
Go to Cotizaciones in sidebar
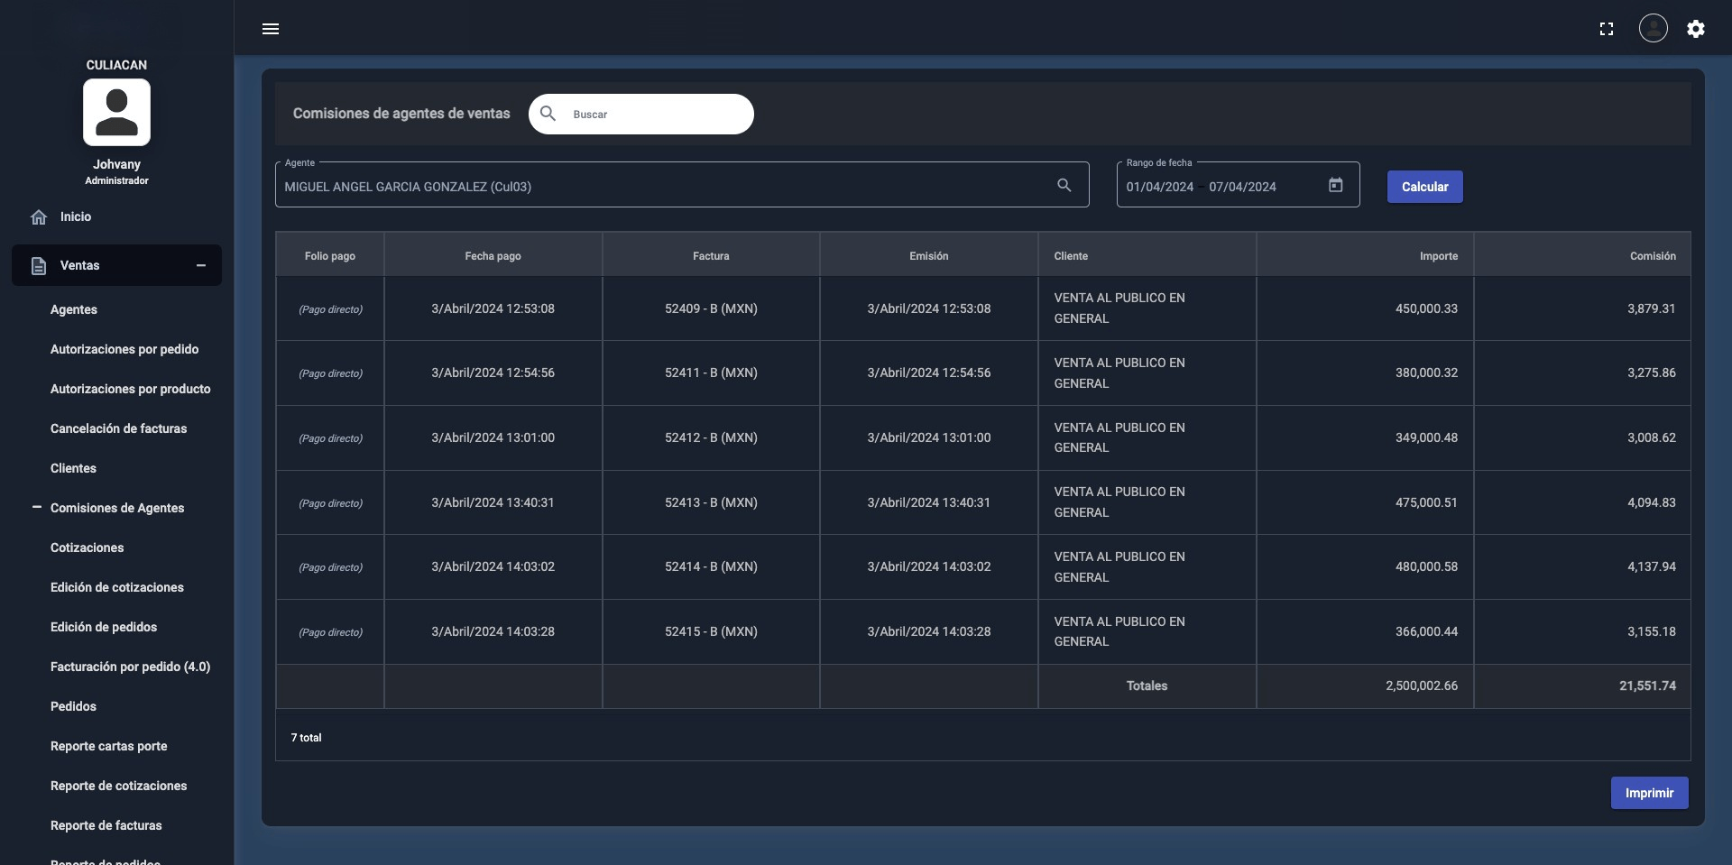pyautogui.click(x=87, y=548)
